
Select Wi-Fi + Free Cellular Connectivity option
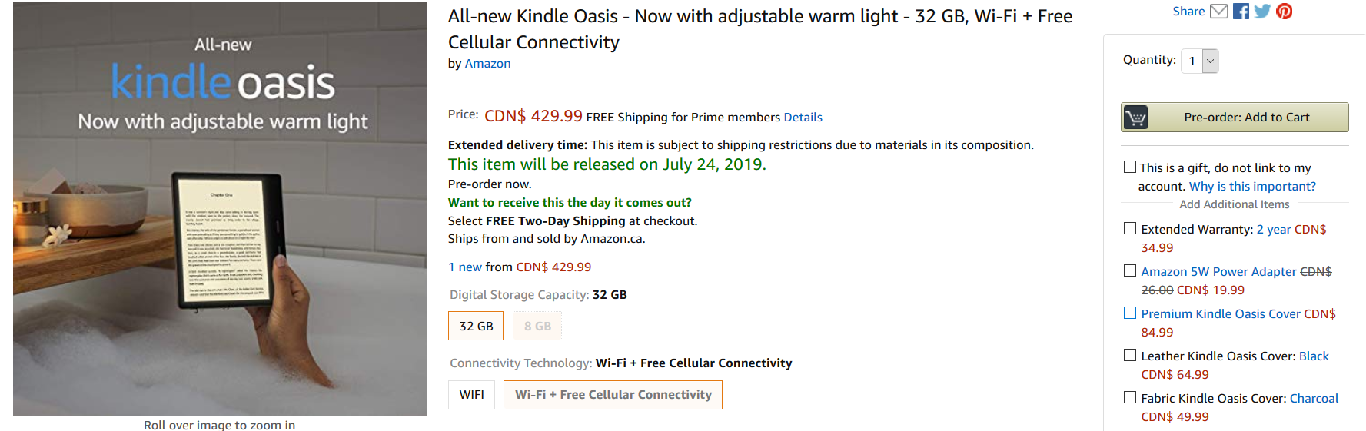coord(613,395)
